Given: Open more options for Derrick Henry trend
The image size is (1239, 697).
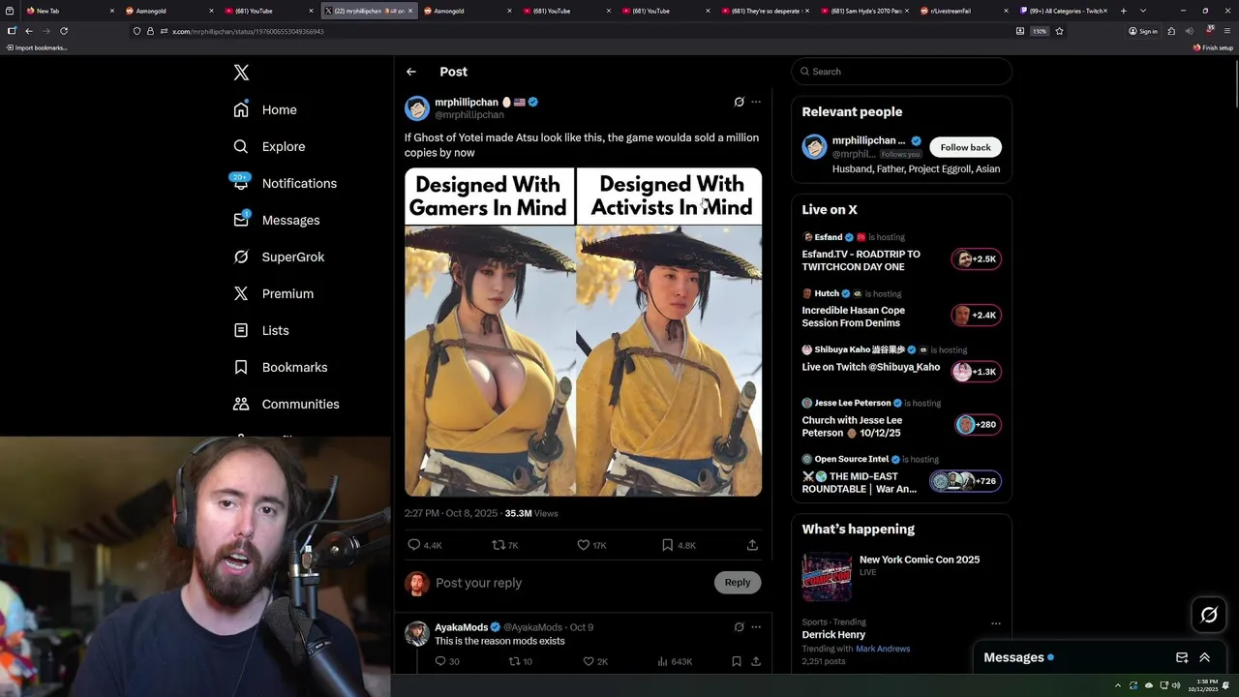Looking at the screenshot, I should (x=996, y=623).
